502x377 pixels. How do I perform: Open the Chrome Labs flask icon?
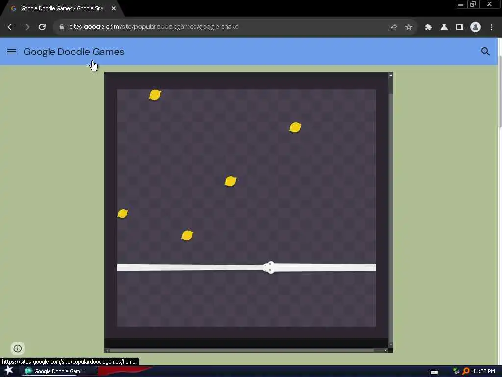pos(444,27)
